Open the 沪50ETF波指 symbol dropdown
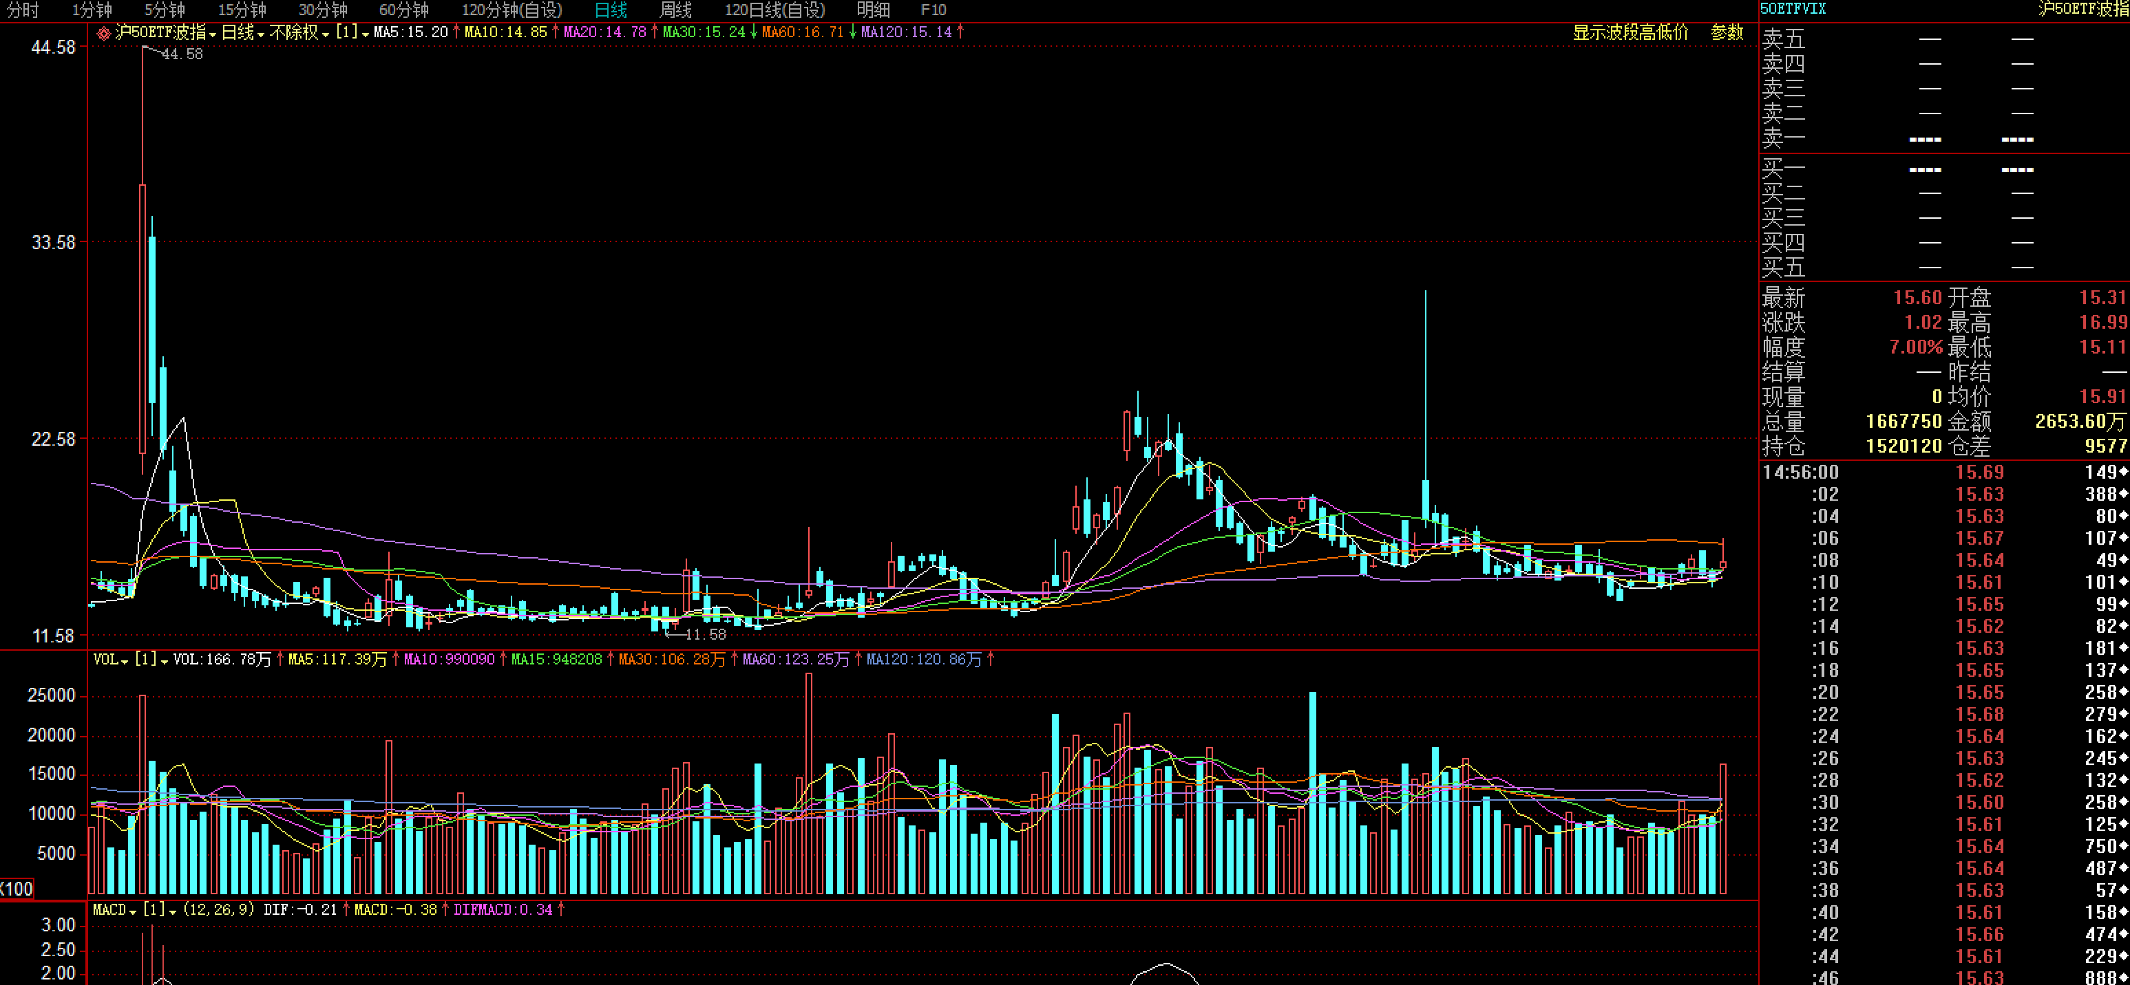The image size is (2130, 985). tap(213, 34)
